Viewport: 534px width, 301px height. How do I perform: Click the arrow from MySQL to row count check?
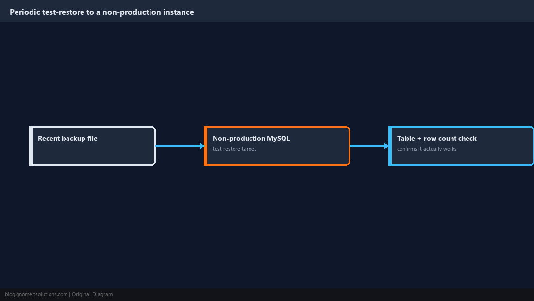[369, 146]
